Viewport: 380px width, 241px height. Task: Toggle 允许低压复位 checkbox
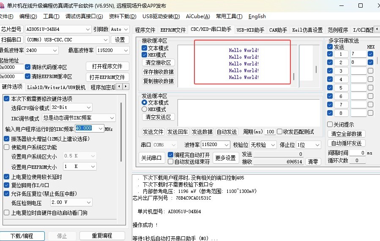[7, 193]
